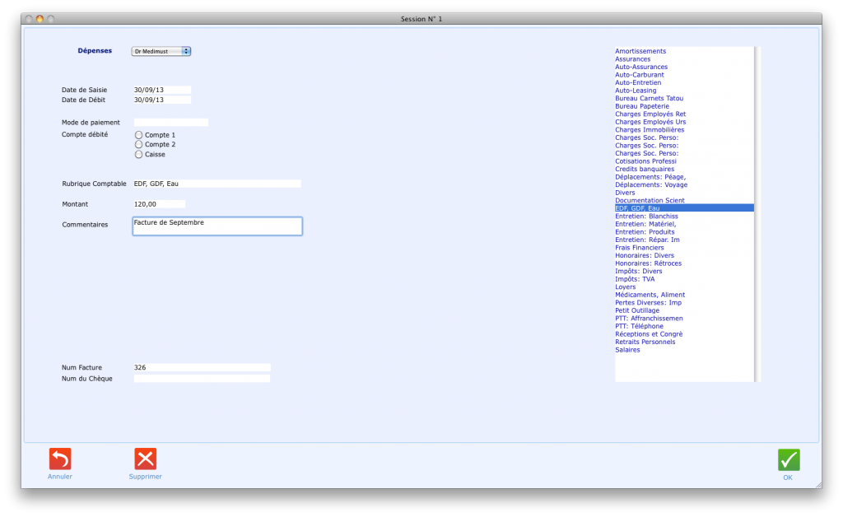Click the yellow minimize window button
Screen dimensions: 843x517
pyautogui.click(x=40, y=19)
